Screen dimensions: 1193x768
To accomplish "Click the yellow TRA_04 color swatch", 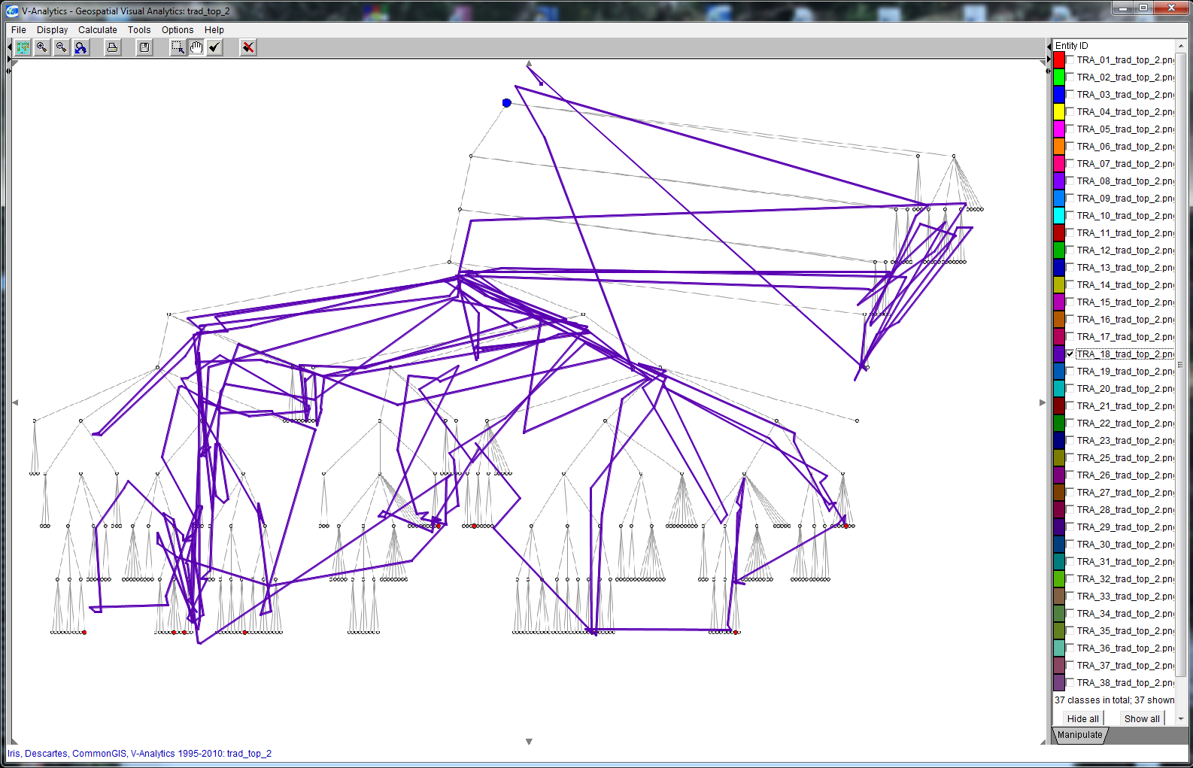I will click(x=1059, y=112).
